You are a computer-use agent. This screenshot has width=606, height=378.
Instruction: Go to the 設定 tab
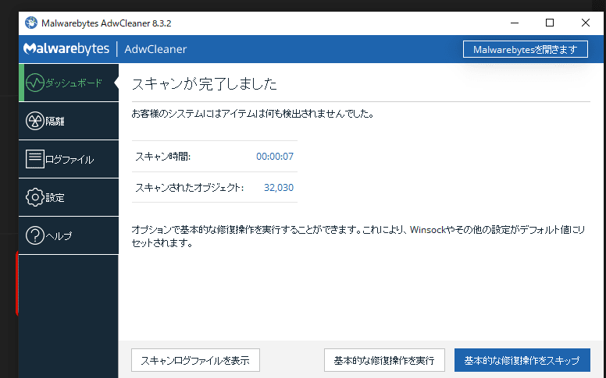coord(69,197)
